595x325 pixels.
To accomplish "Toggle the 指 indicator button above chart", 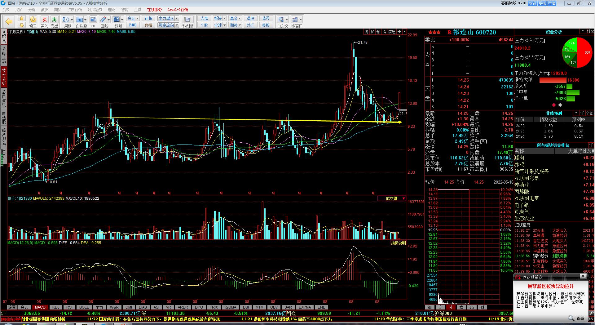I will pyautogui.click(x=384, y=32).
